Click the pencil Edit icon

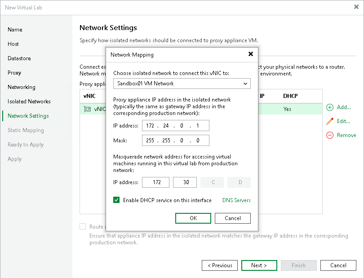330,121
